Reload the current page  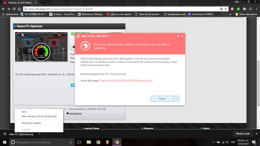[x=14, y=9]
